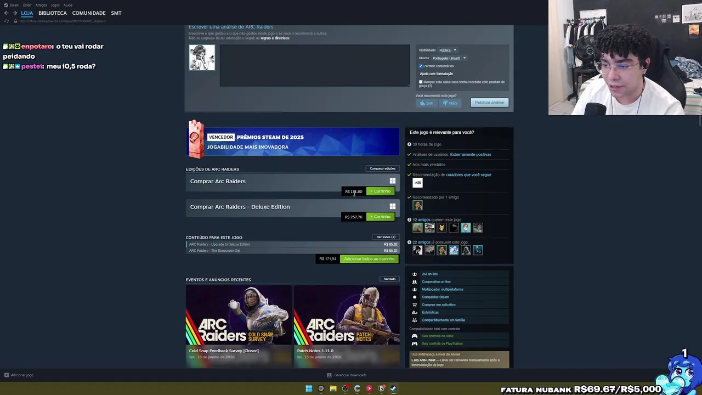This screenshot has height=395, width=702.
Task: Click Cooperativo on-line feature icon
Action: 415,281
